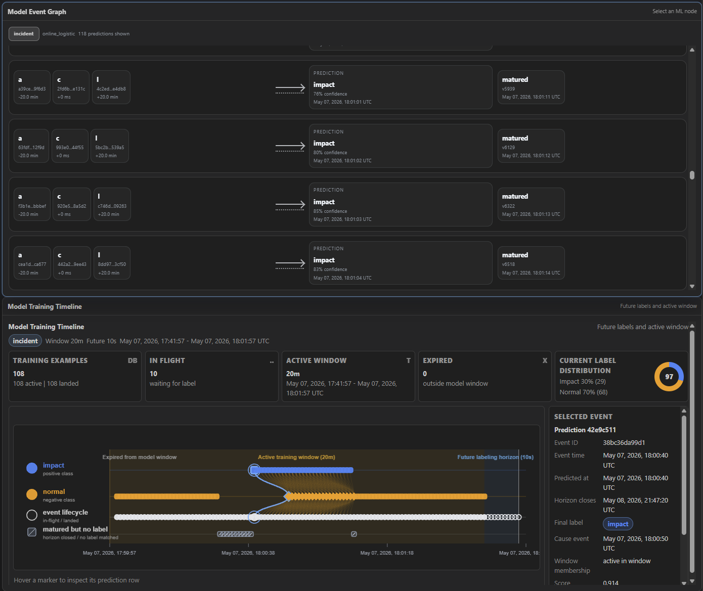Click the 'outside model window' text
Screen dimensions: 703x591
(x=455, y=384)
